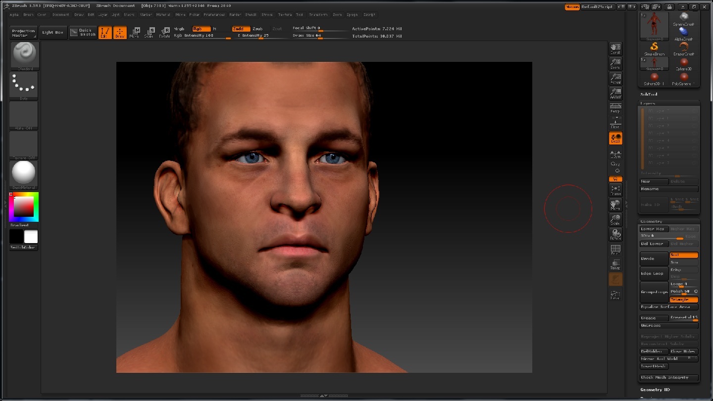Toggle the Rgb paint mode

(201, 29)
